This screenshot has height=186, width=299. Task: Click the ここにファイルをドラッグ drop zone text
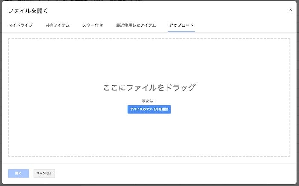149,88
